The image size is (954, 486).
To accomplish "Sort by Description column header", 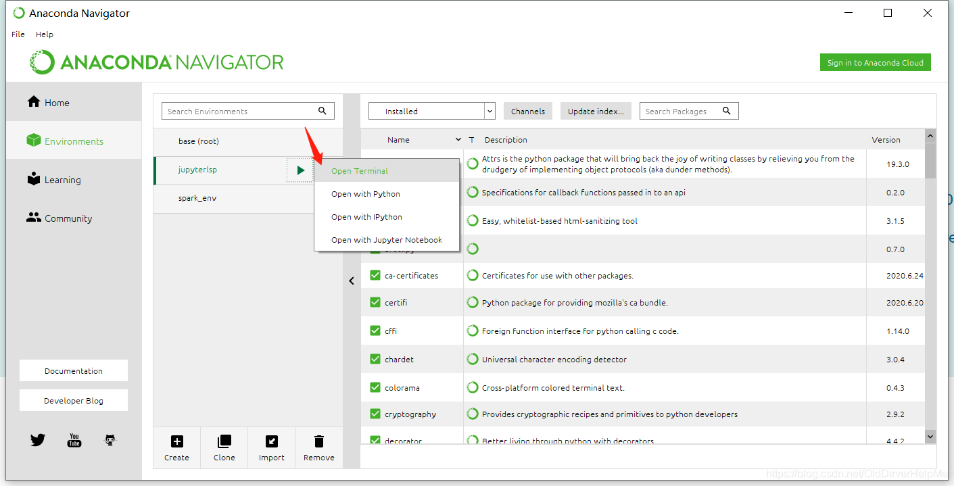I will tap(506, 139).
